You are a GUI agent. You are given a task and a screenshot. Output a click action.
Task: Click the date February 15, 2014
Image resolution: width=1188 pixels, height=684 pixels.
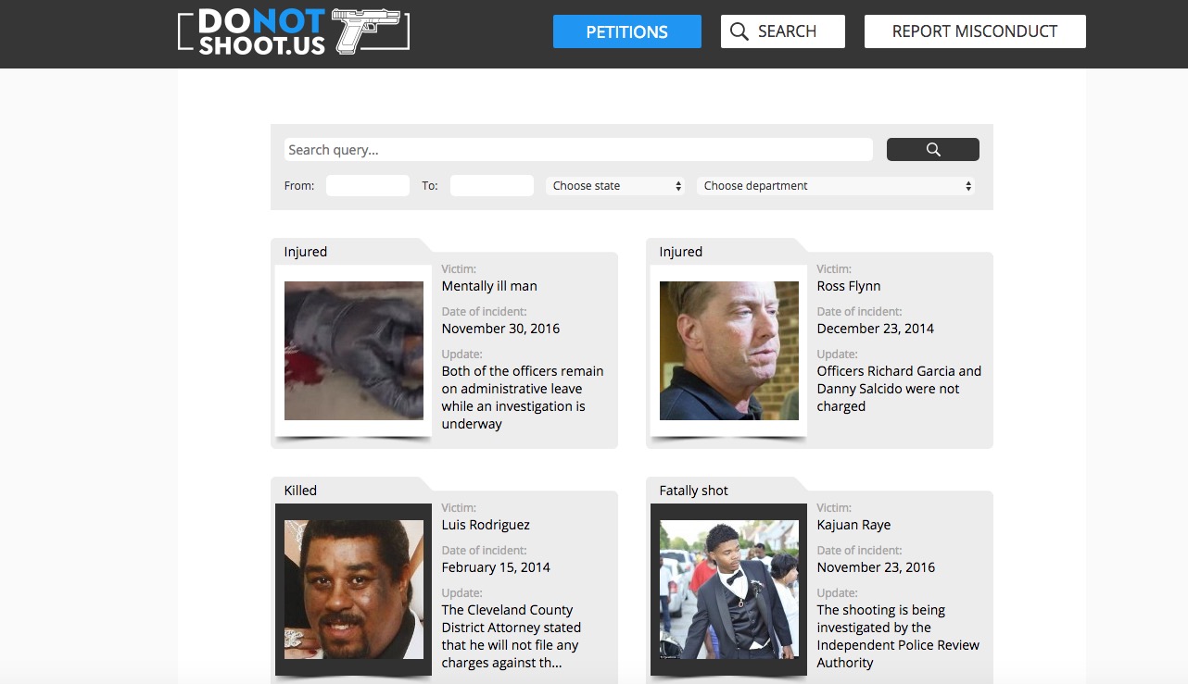496,567
